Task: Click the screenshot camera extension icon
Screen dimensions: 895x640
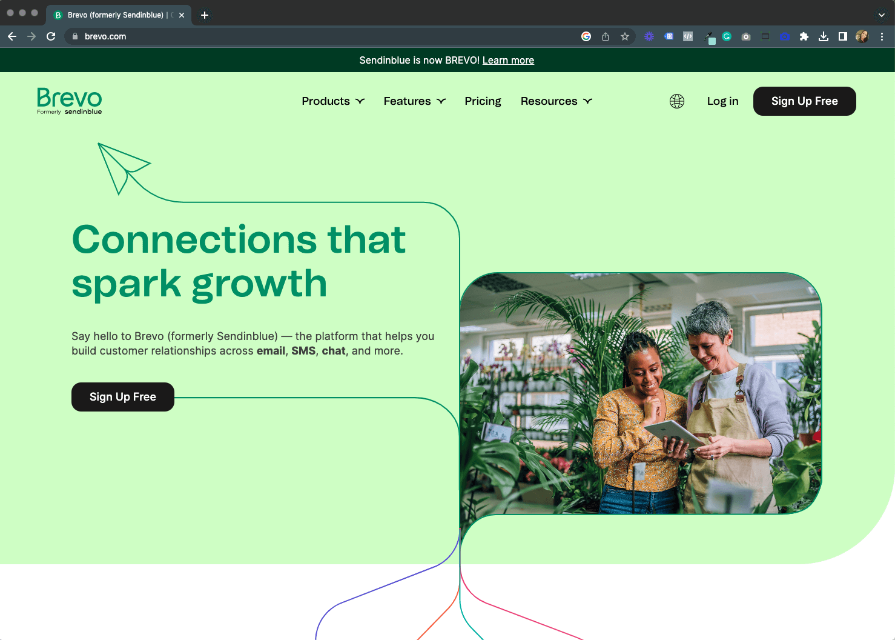Action: point(746,36)
